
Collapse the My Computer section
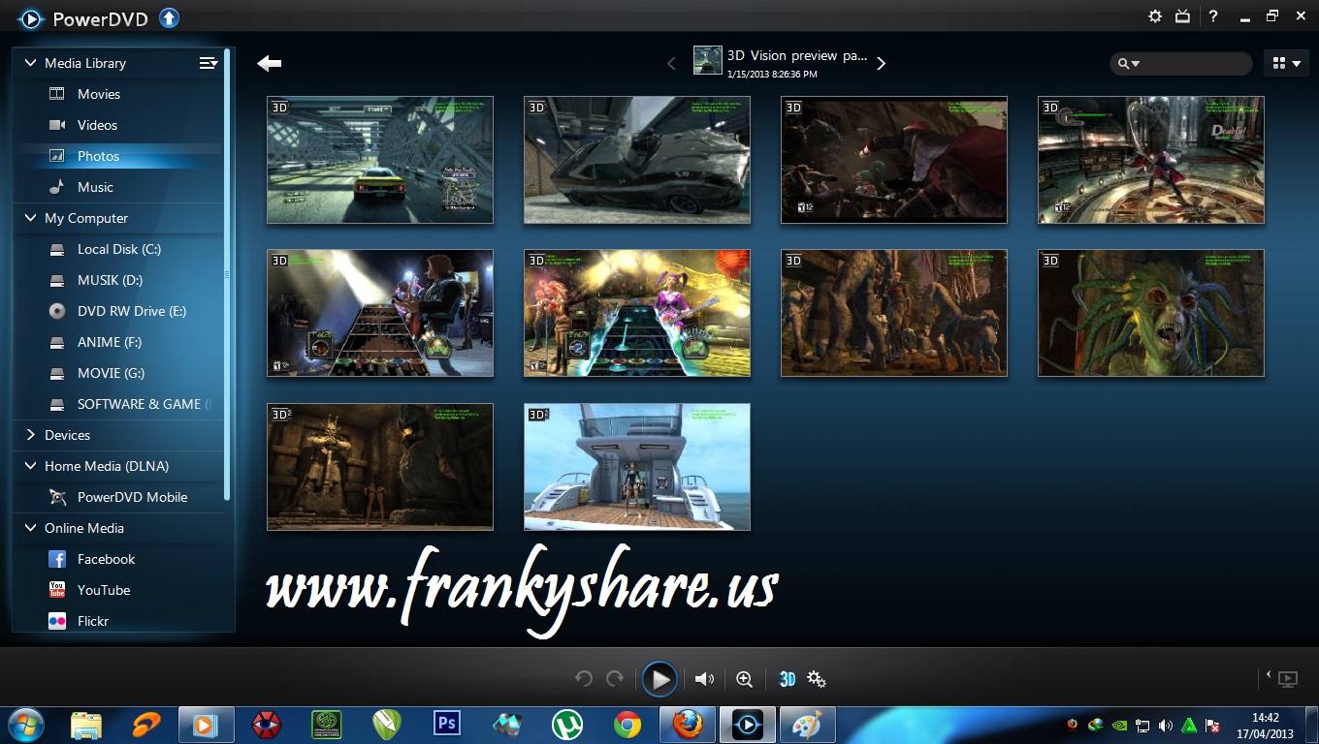[30, 218]
